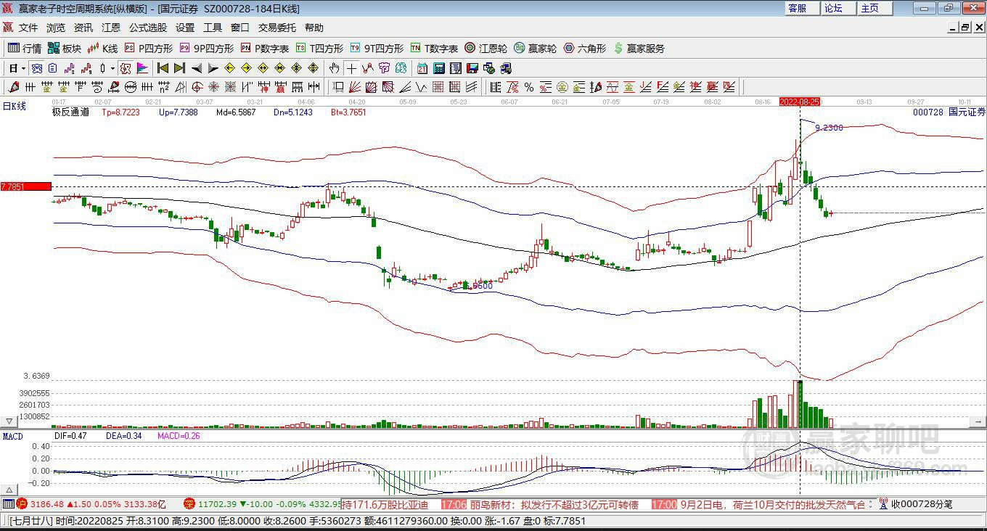Select the red 赢 drawing tool
Image resolution: width=987 pixels, height=531 pixels.
tap(281, 87)
